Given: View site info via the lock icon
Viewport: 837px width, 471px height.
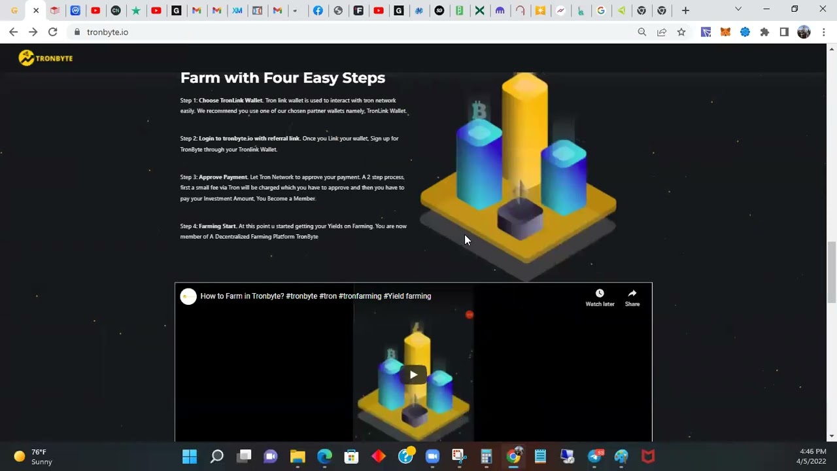Looking at the screenshot, I should [77, 32].
